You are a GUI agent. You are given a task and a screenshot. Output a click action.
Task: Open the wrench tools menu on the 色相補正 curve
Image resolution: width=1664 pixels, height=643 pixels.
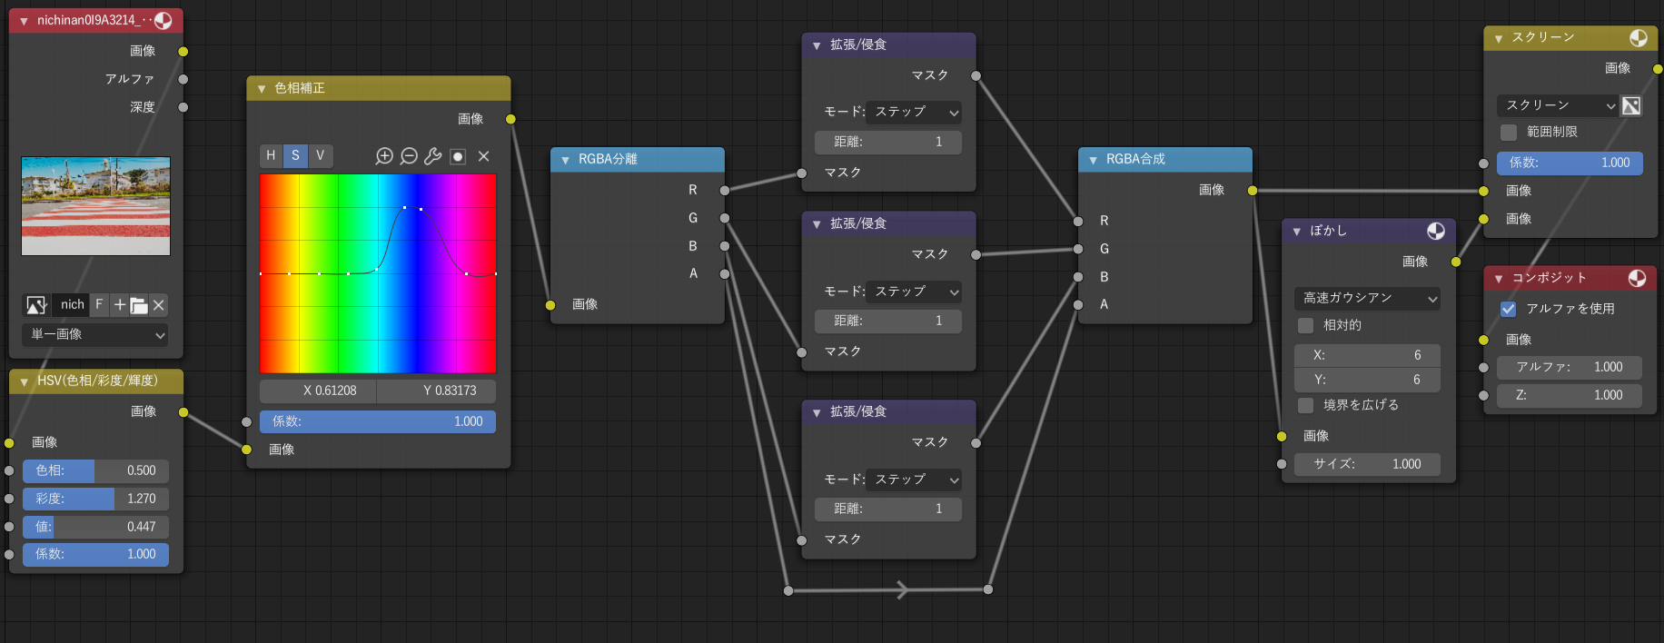click(x=433, y=156)
